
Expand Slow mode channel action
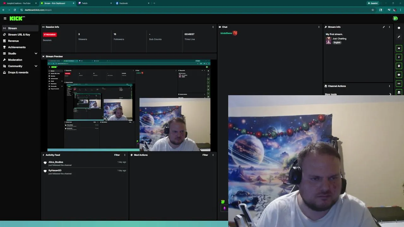pos(390,94)
